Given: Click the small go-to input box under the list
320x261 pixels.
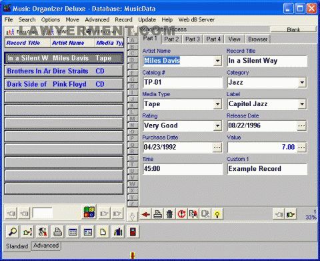Looking at the screenshot, I should tap(43, 213).
